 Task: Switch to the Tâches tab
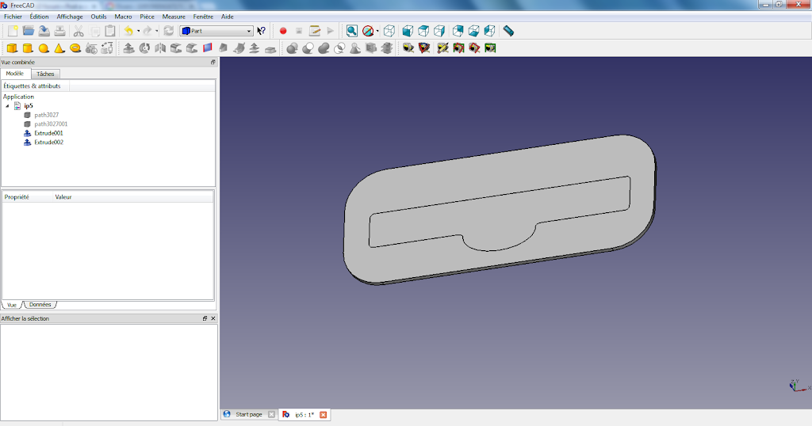(45, 74)
